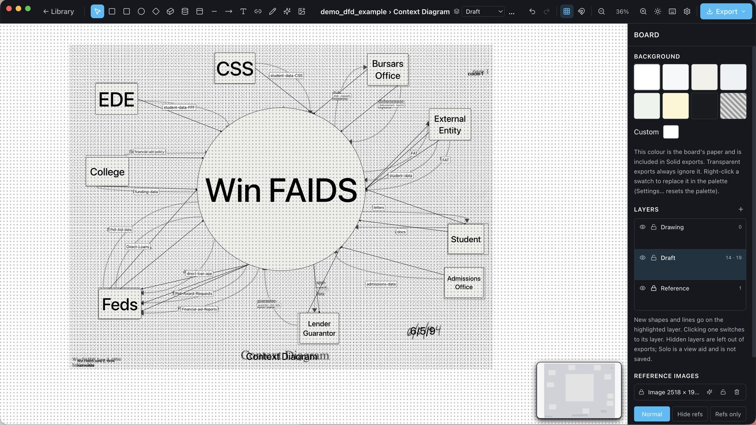
Task: Toggle visibility of the Draft layer
Action: point(643,258)
